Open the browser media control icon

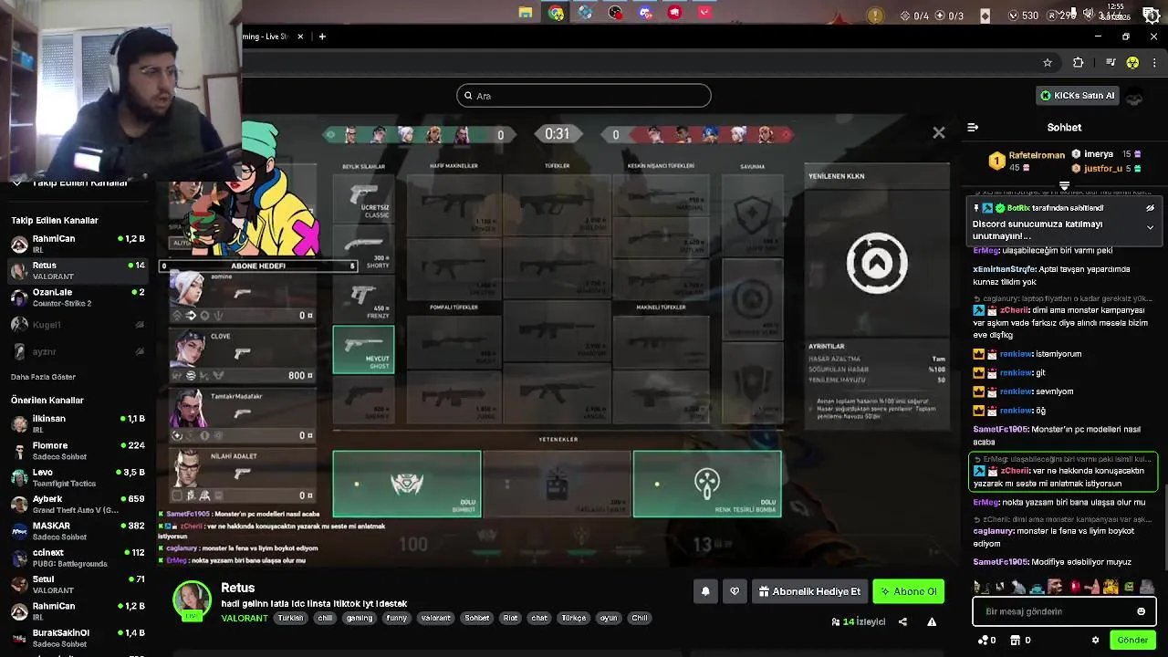[x=1110, y=62]
